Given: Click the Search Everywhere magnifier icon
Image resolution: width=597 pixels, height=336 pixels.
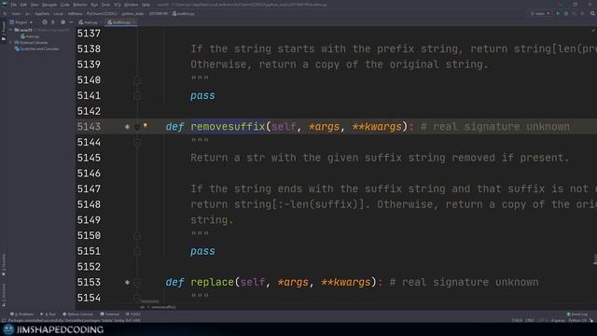Looking at the screenshot, I should [592, 13].
